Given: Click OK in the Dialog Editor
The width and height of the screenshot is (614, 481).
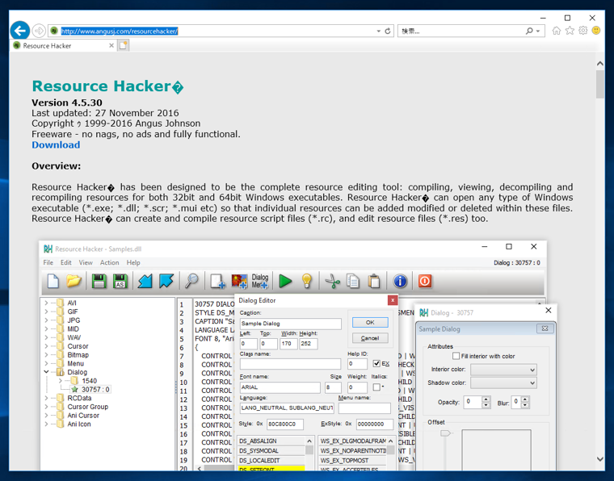Looking at the screenshot, I should coord(370,322).
